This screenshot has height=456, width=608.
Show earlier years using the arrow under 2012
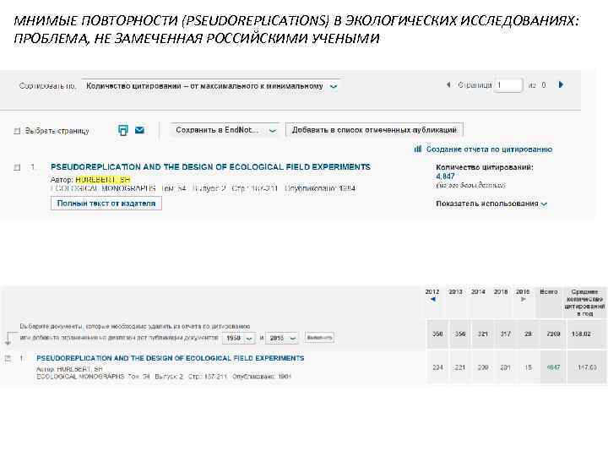(x=433, y=299)
